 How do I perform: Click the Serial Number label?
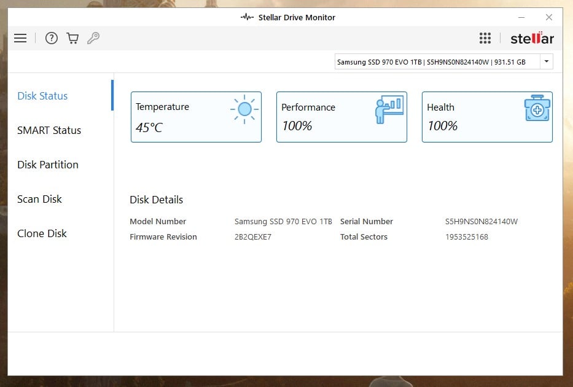click(x=367, y=222)
